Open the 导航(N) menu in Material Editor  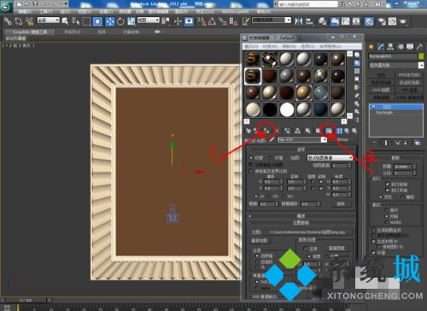pyautogui.click(x=289, y=46)
